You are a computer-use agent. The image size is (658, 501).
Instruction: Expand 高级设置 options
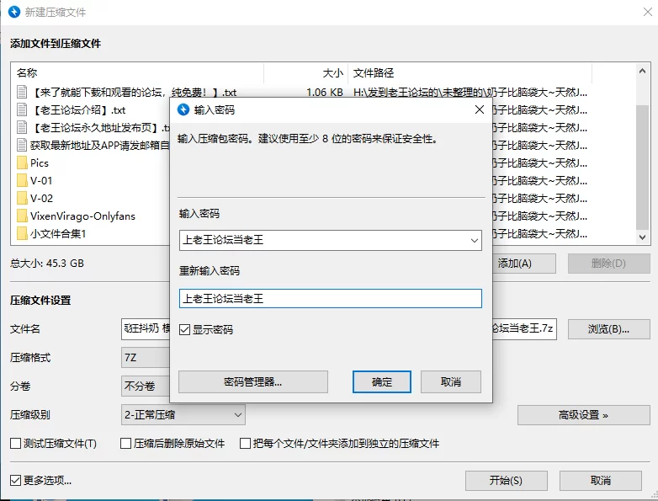click(x=583, y=415)
